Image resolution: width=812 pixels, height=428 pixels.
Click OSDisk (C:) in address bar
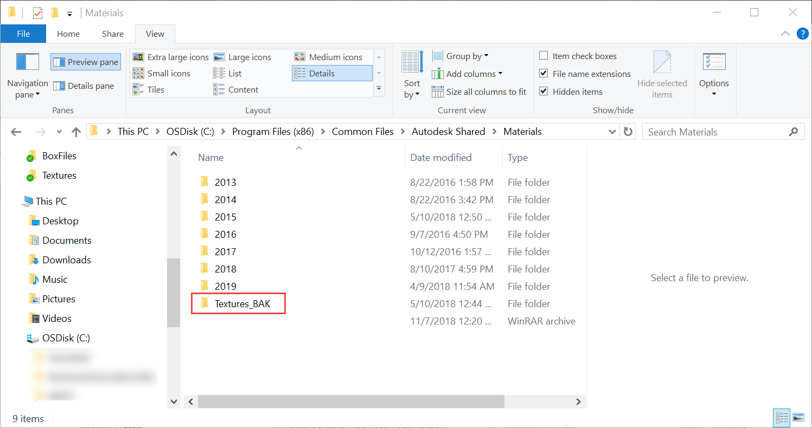coord(190,132)
